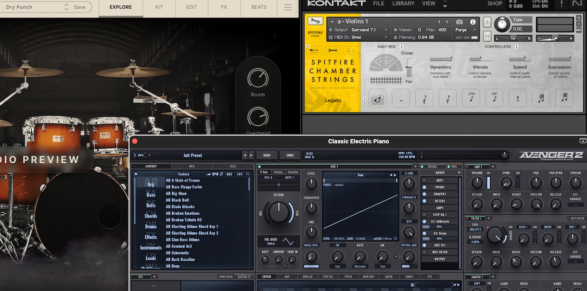Click the Avenger preset list scrollbar
The width and height of the screenshot is (587, 291).
point(249,185)
